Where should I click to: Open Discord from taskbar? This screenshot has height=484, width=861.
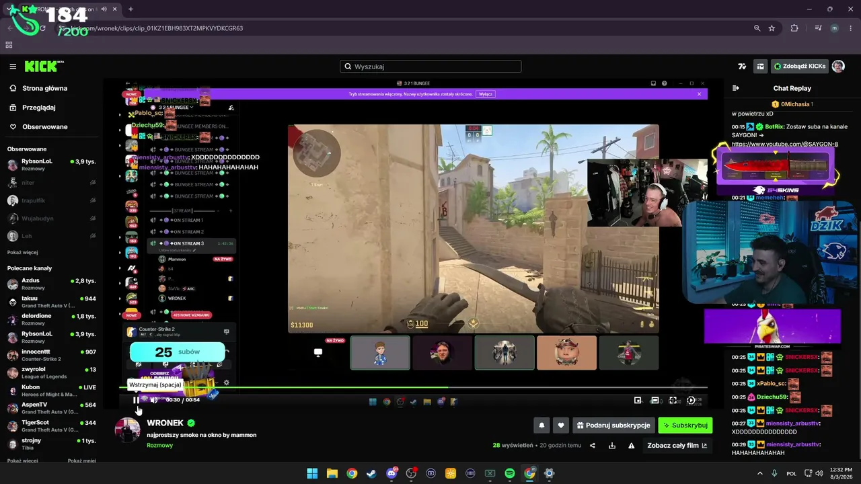391,473
